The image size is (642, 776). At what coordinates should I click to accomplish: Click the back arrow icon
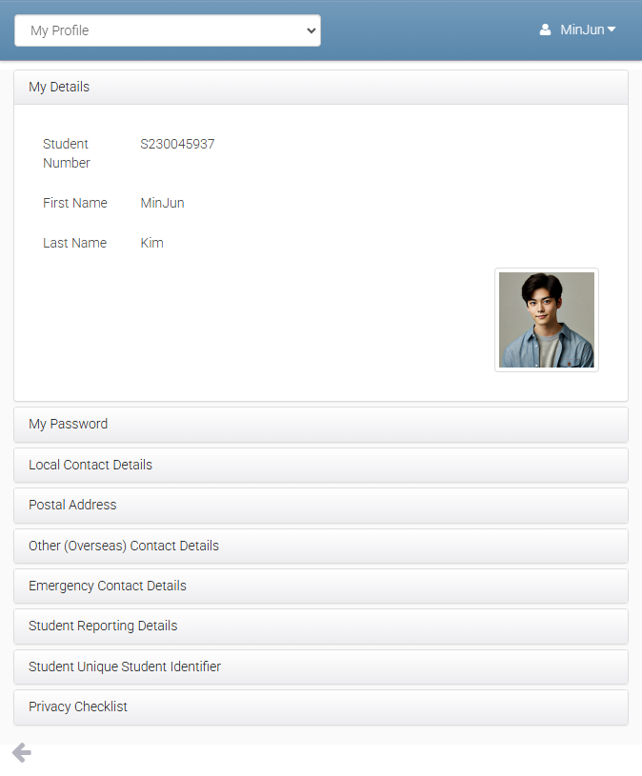[x=21, y=753]
